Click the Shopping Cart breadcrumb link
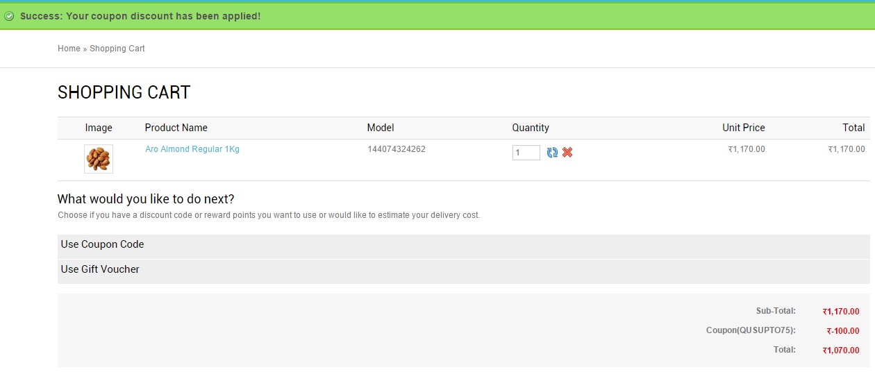 pyautogui.click(x=117, y=49)
